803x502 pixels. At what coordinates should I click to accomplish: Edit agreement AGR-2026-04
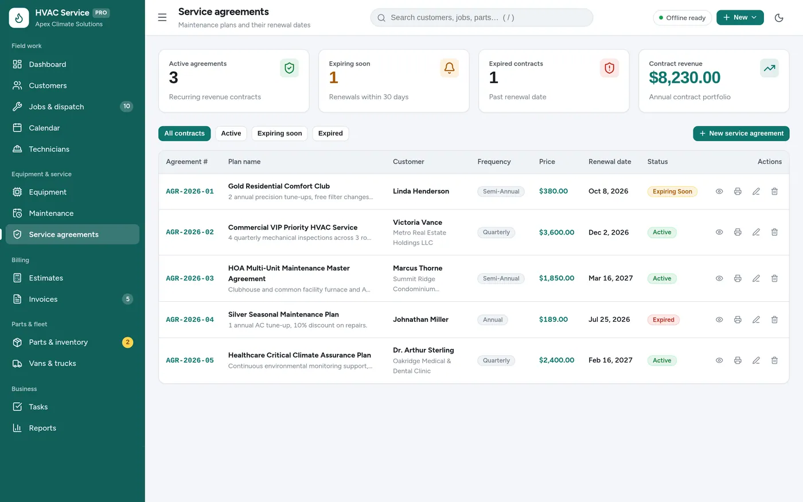click(x=756, y=320)
